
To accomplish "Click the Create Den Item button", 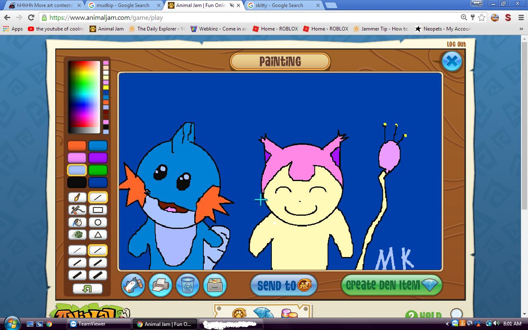I will coord(391,285).
